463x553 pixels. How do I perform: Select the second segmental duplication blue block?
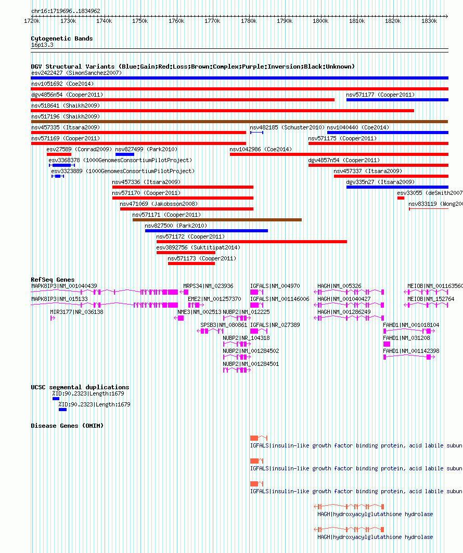tap(62, 410)
